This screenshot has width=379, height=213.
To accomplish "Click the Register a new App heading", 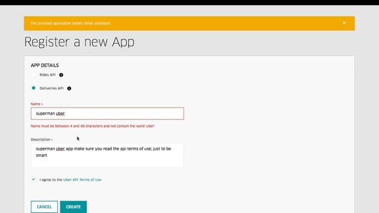I will click(x=79, y=42).
